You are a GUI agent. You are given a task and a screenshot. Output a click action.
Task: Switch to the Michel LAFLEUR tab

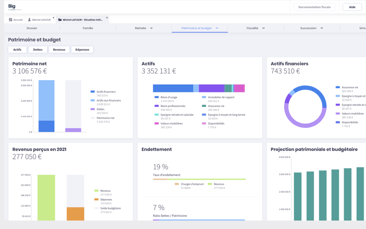[x=40, y=20]
